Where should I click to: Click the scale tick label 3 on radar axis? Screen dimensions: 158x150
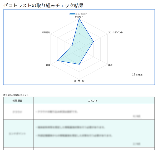(79, 26)
